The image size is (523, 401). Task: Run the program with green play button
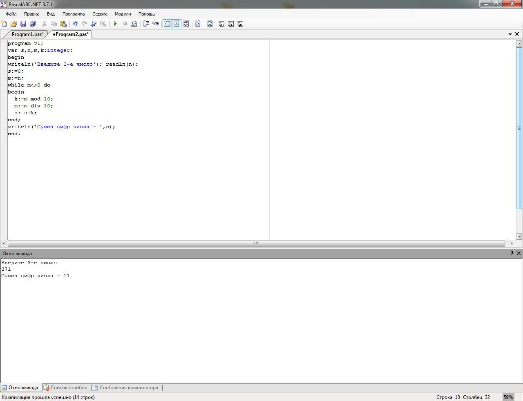click(x=115, y=24)
